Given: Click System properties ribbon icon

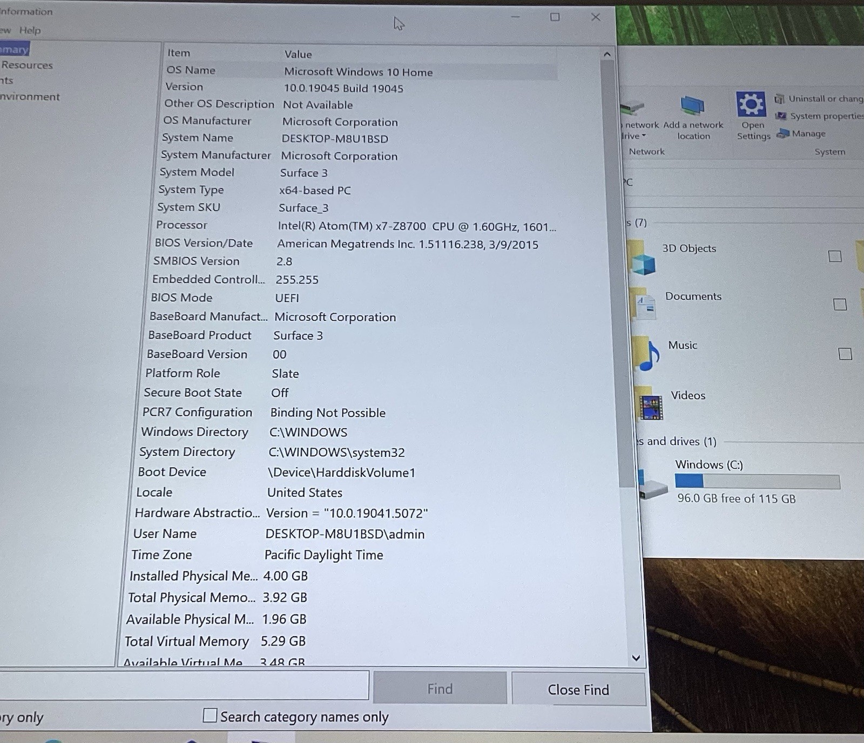Looking at the screenshot, I should 781,116.
